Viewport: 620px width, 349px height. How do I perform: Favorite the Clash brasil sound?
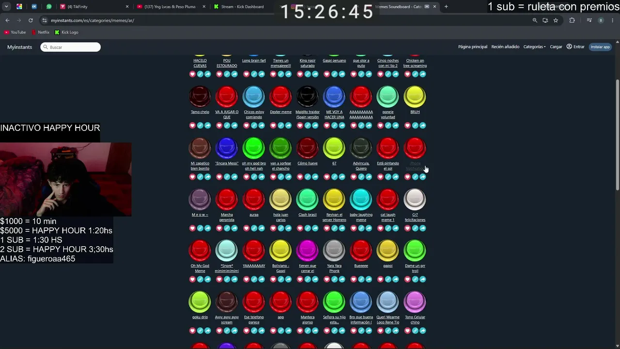300,228
